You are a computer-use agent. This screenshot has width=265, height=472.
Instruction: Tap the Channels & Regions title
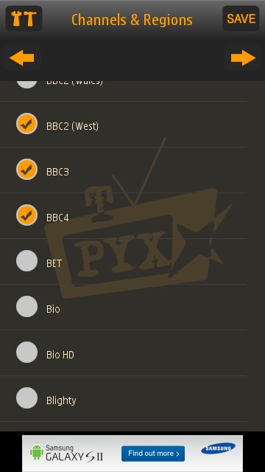coord(132,20)
